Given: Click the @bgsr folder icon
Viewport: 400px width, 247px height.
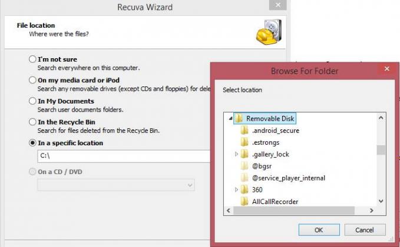Looking at the screenshot, I should pos(244,166).
